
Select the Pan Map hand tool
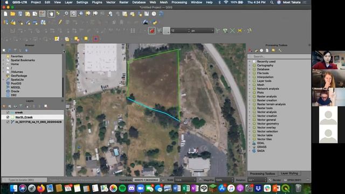coord(51,14)
